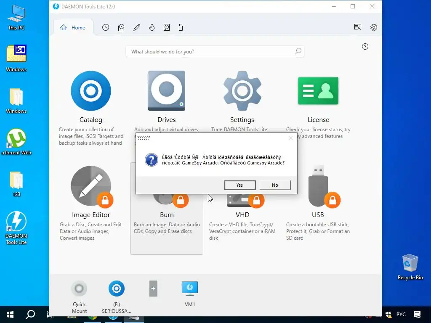Open the Catalog tile icon
Screen dimensions: 431x323
pyautogui.click(x=91, y=91)
